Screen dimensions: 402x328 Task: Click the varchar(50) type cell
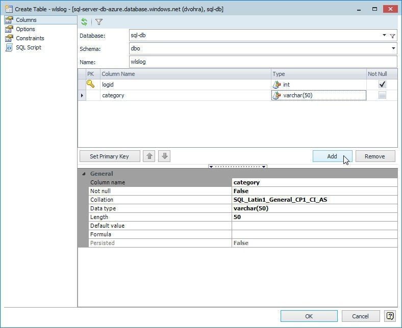click(x=319, y=95)
